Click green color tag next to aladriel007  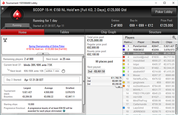(x=124, y=71)
